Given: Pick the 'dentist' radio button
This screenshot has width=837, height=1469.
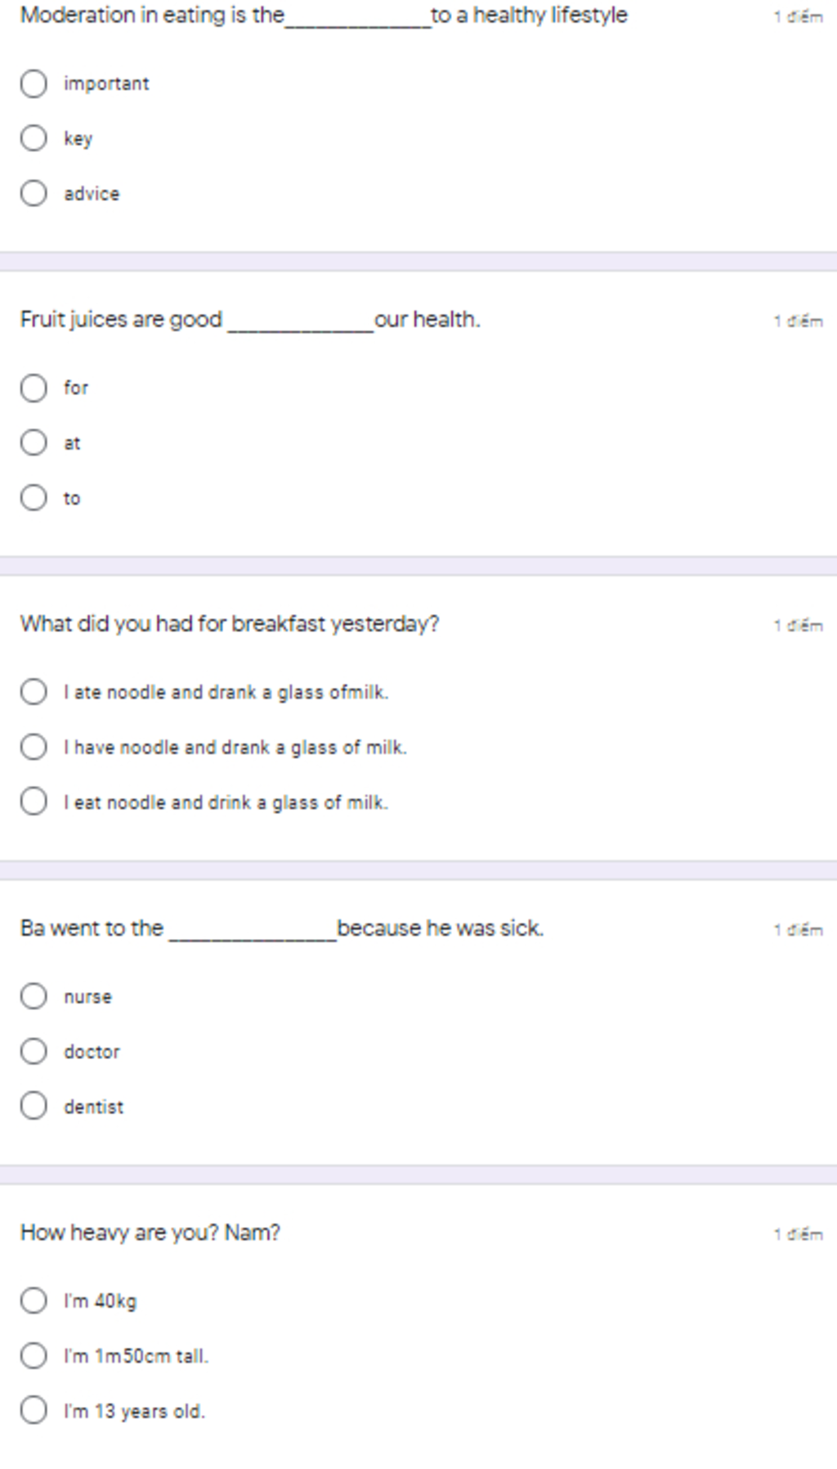Looking at the screenshot, I should [34, 1106].
